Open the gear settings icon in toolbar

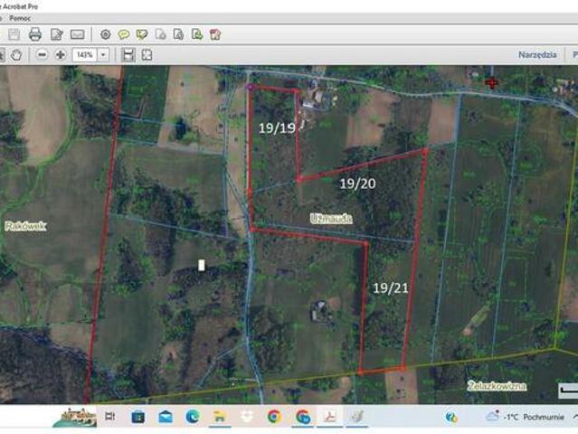pyautogui.click(x=105, y=34)
